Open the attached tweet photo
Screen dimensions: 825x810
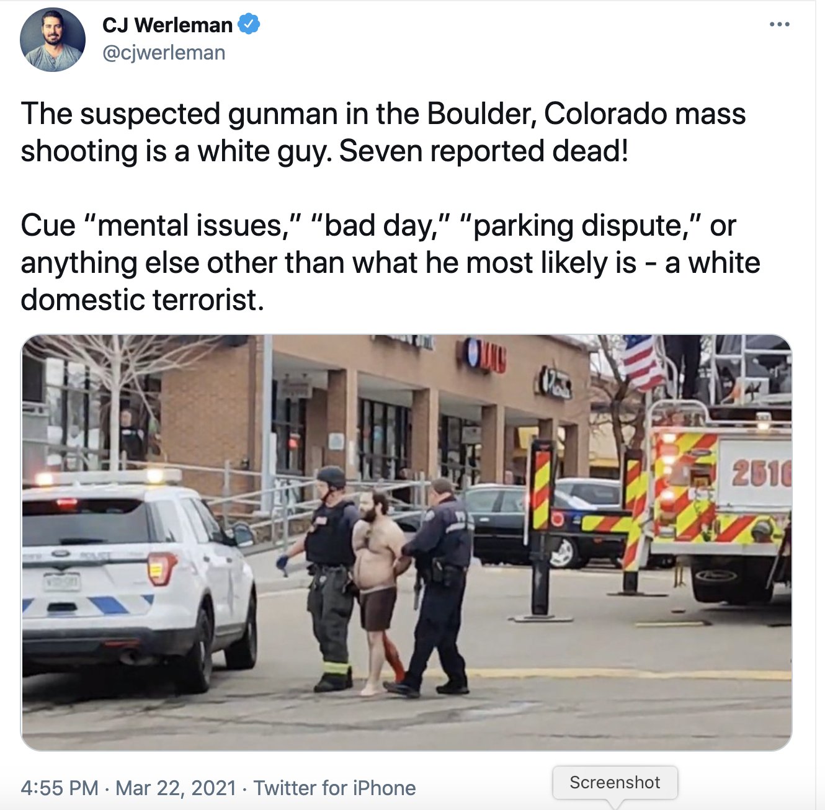407,543
